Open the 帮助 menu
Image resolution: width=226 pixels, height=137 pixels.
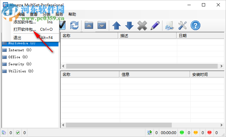tap(72, 14)
